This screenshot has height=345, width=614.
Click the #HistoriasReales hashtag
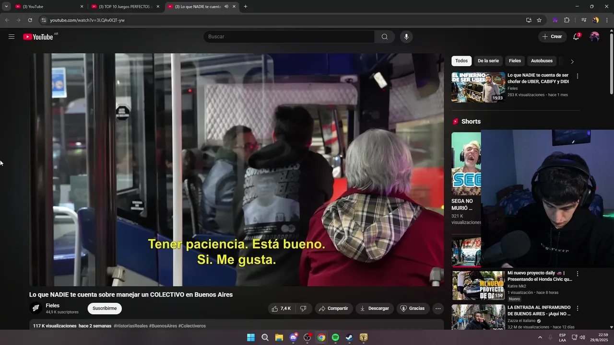coord(130,326)
